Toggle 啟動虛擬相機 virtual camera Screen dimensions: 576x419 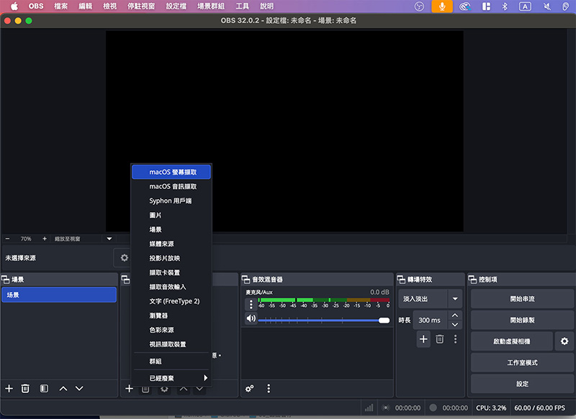[512, 341]
